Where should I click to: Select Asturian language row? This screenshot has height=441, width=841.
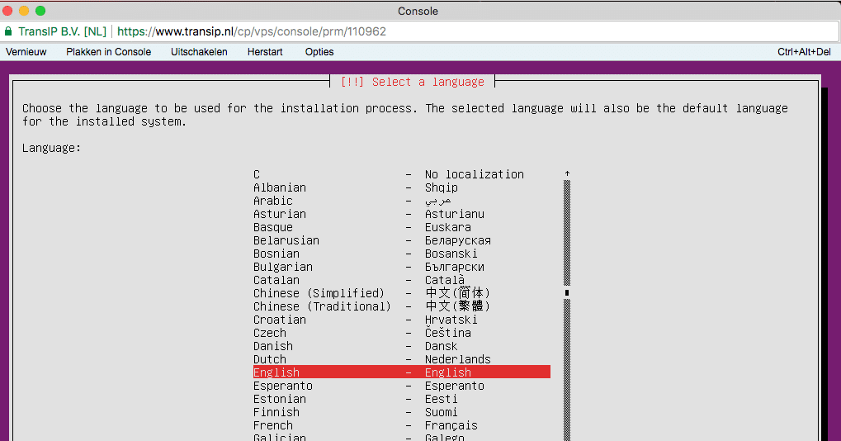pos(402,214)
